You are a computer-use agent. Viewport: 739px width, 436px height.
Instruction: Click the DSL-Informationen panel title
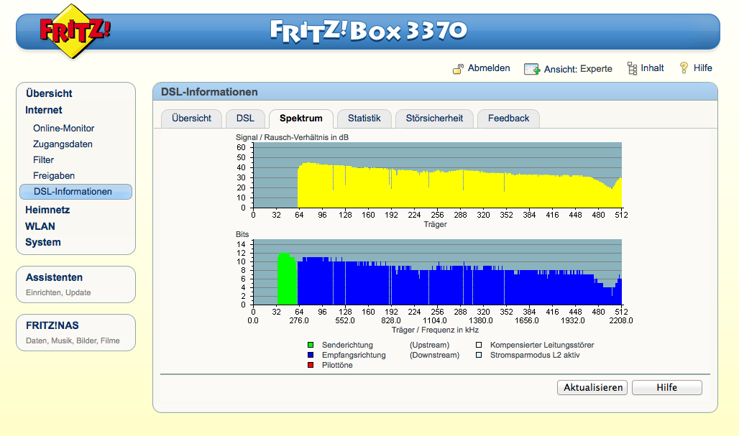point(209,92)
